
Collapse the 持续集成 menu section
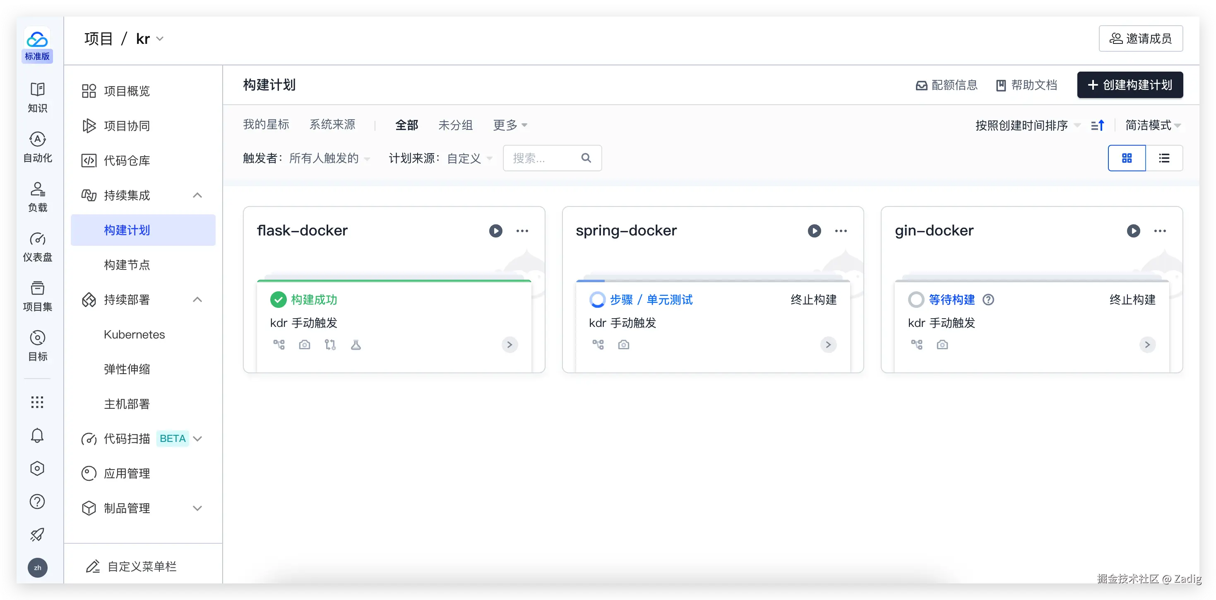[197, 195]
